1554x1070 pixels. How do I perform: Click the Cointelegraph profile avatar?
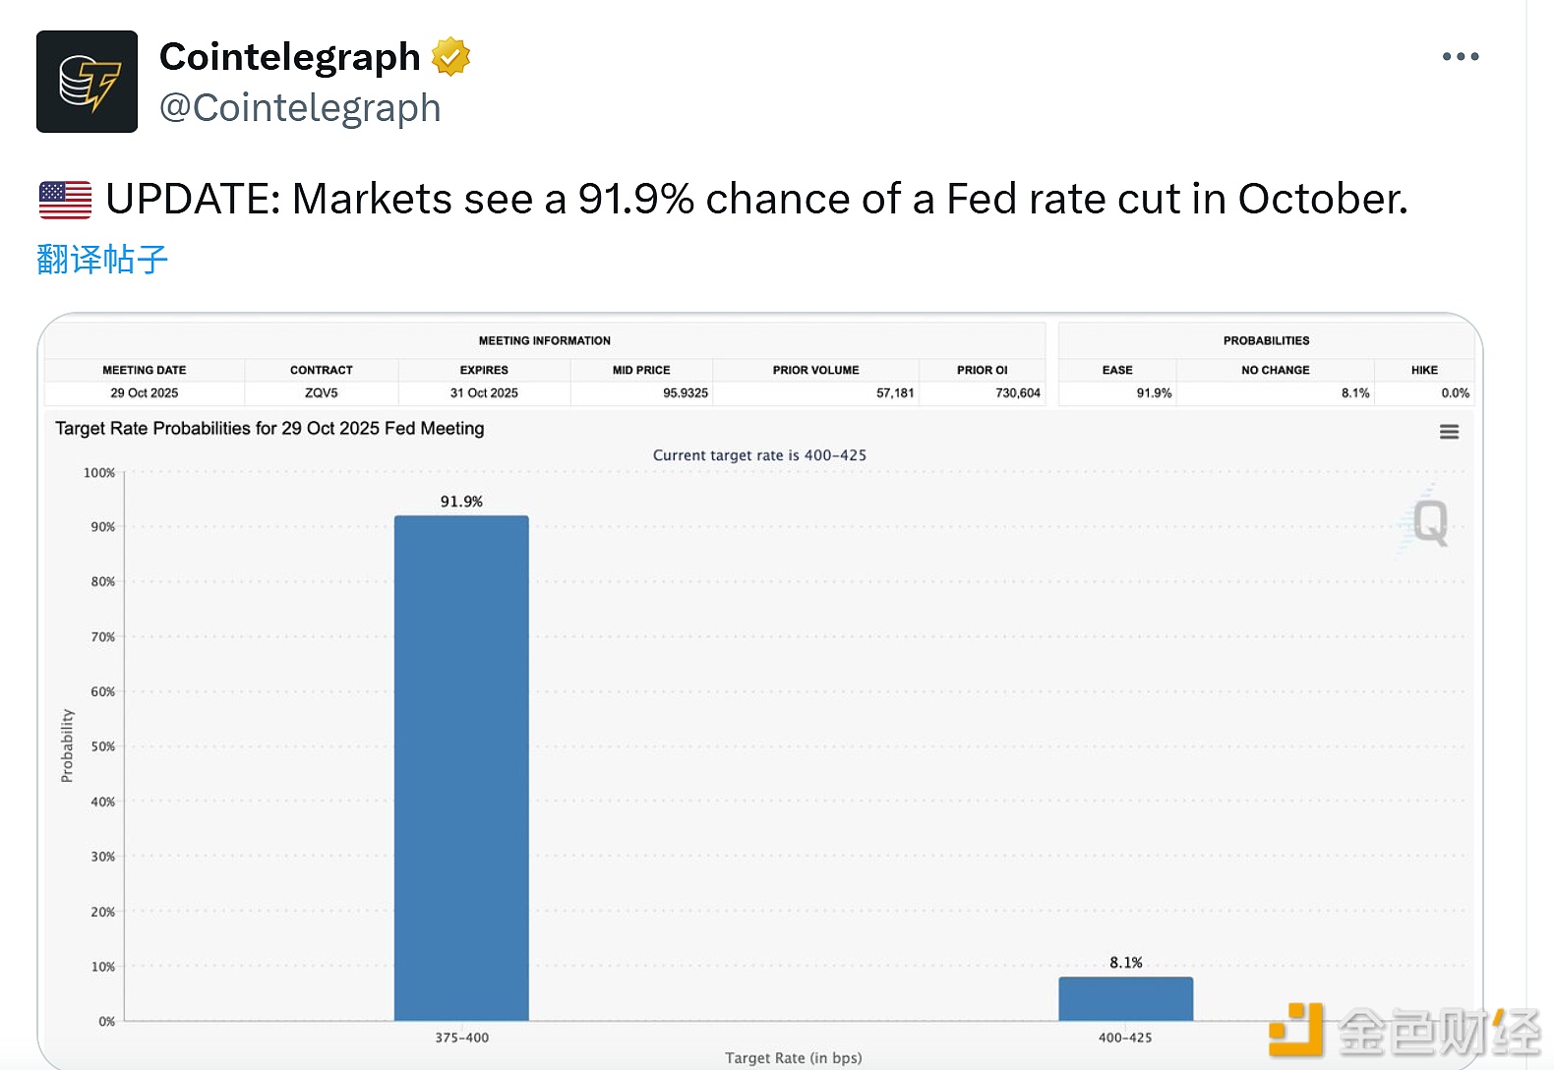pyautogui.click(x=87, y=82)
